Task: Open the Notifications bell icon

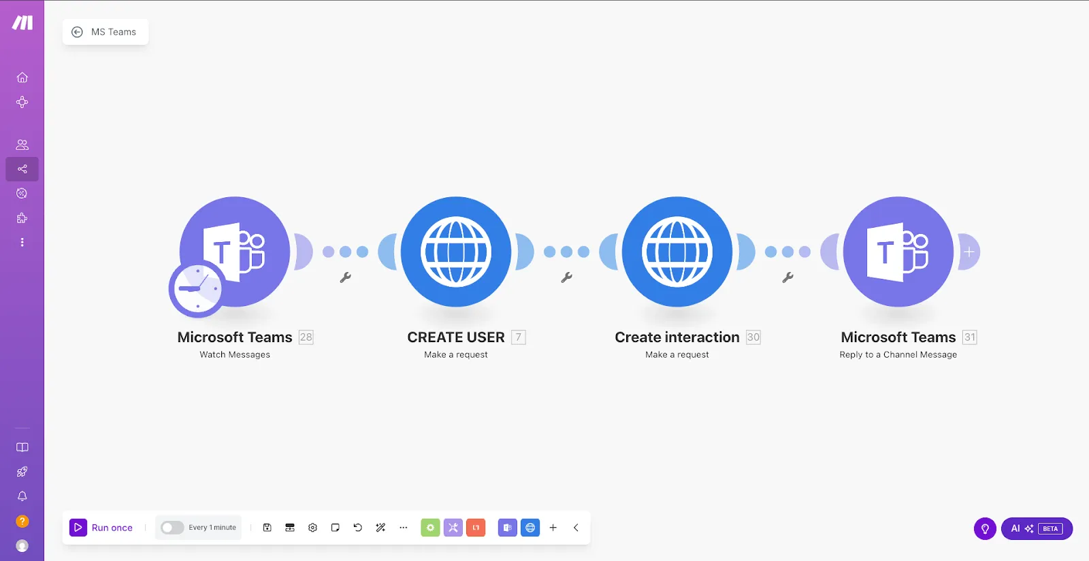Action: tap(22, 496)
